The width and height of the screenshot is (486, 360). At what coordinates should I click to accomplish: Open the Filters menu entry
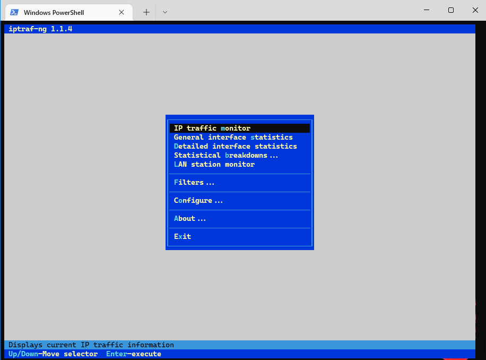194,182
